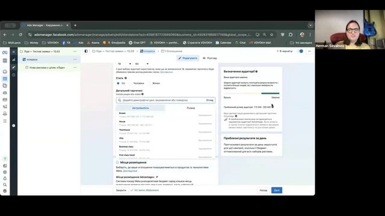Open the three-dot menu at top right of editor
Screen dimensions: 385x216
(x=309, y=51)
